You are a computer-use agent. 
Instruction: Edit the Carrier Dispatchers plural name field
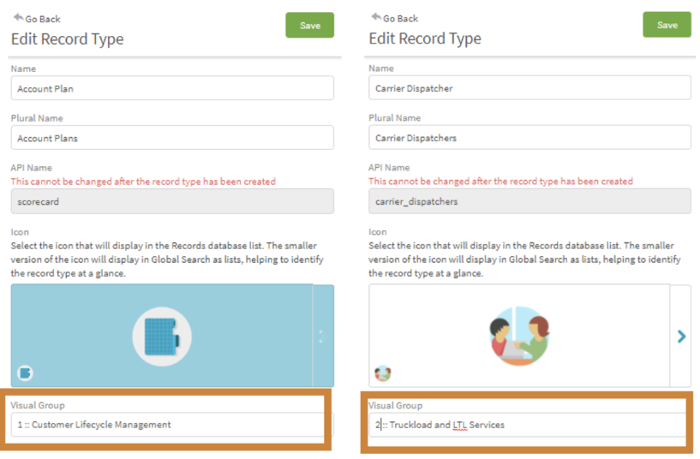click(529, 137)
